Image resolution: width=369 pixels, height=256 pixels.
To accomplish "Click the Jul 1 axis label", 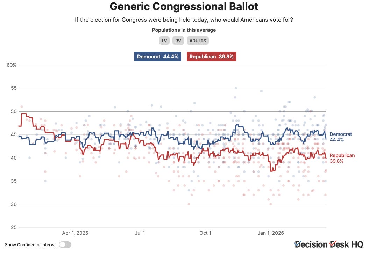I will coord(140,233).
